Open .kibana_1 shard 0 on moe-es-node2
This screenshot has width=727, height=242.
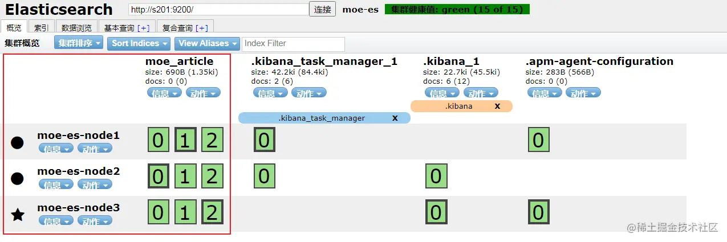(436, 176)
